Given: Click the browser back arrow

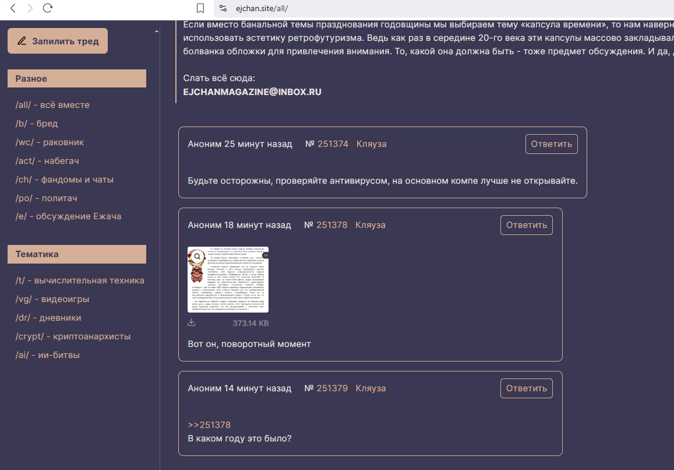Looking at the screenshot, I should pos(13,8).
